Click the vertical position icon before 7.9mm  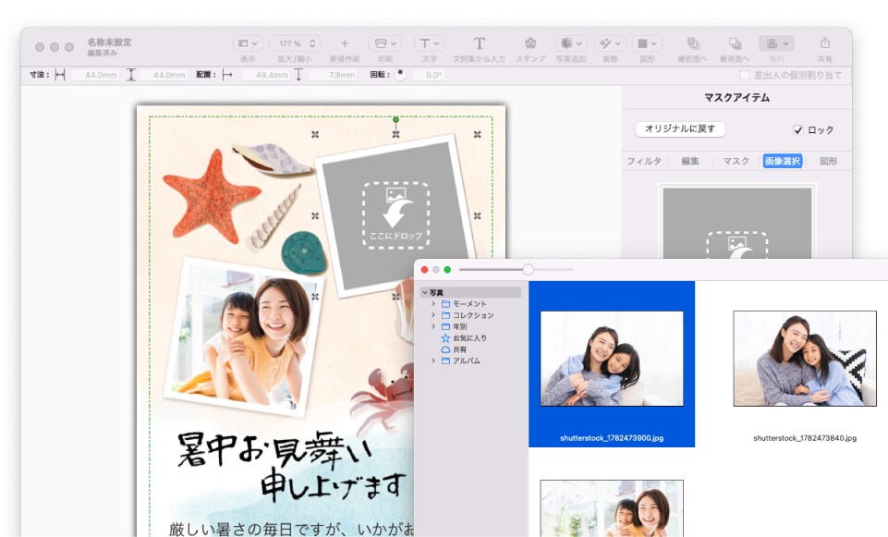click(298, 75)
